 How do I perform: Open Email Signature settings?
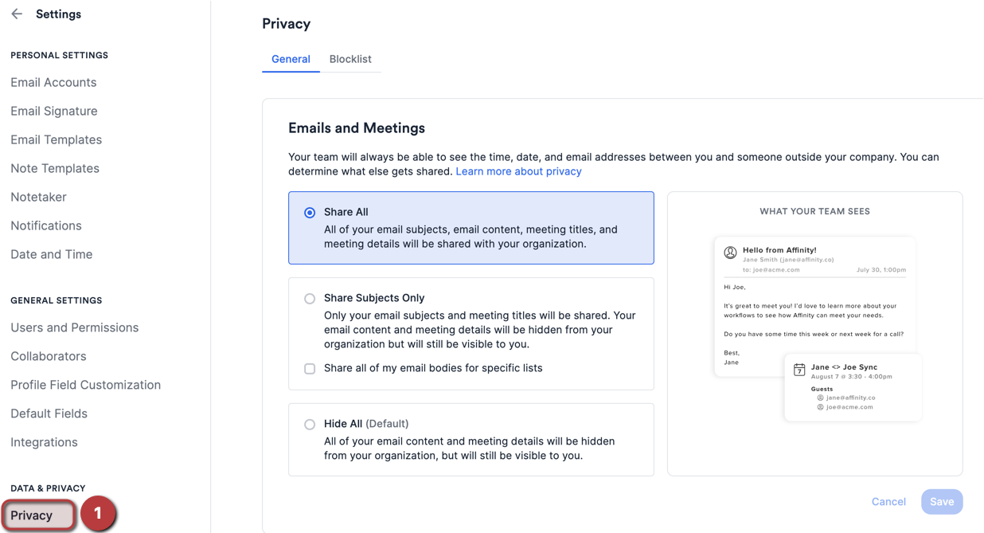click(53, 111)
